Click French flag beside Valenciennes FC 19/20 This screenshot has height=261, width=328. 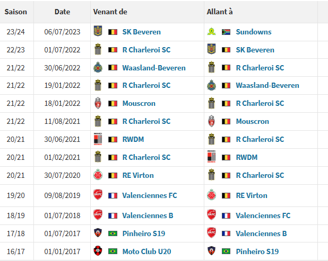coord(113,195)
